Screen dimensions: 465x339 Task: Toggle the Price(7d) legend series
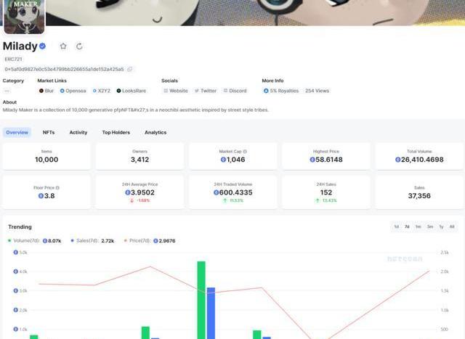tap(150, 240)
